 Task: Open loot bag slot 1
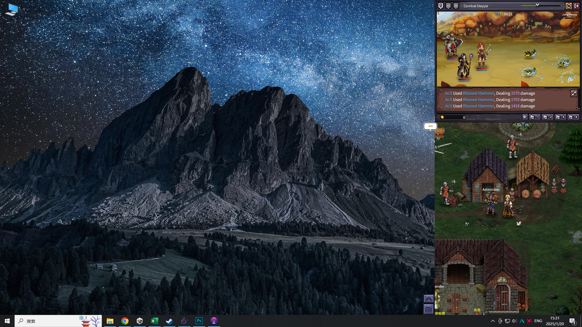534,117
